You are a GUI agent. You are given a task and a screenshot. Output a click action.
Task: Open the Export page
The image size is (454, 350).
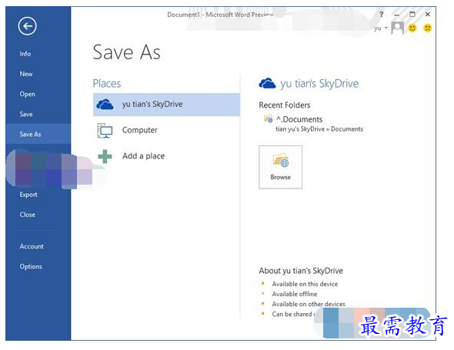click(x=28, y=195)
